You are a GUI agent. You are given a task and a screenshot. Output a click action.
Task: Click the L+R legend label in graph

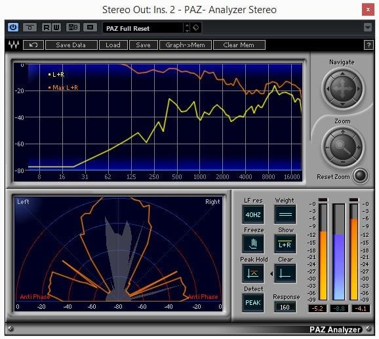[x=58, y=74]
